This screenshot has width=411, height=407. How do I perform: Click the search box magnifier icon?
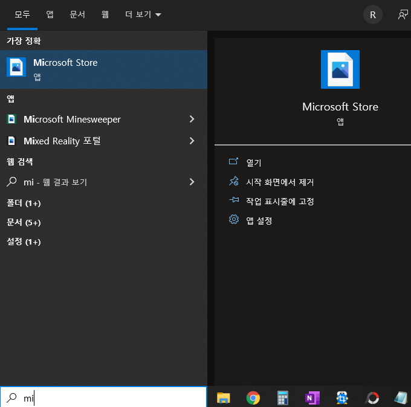[11, 397]
